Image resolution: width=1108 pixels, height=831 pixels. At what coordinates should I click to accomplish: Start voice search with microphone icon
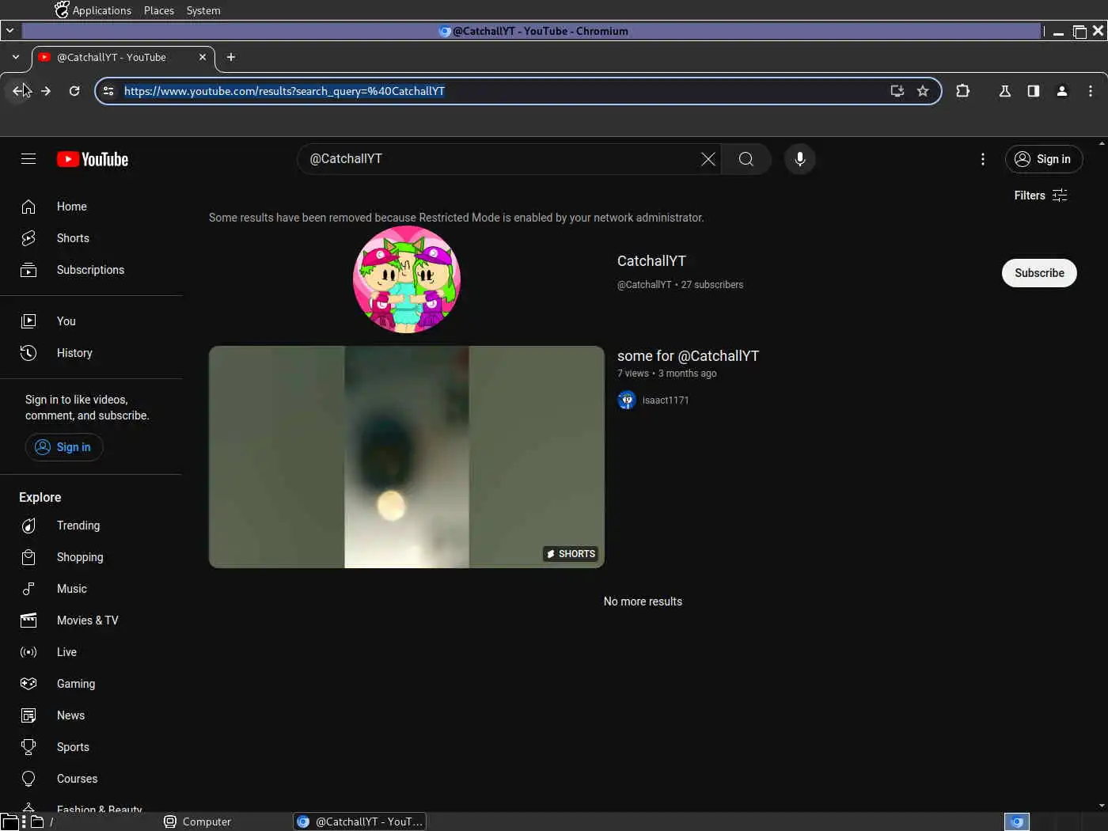pos(800,159)
